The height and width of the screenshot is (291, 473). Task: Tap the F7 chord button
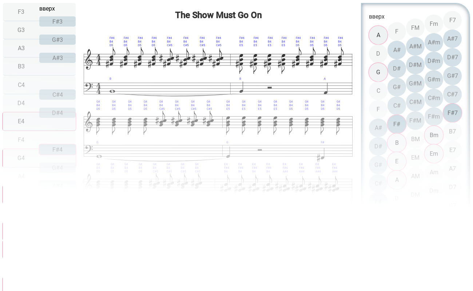[452, 20]
